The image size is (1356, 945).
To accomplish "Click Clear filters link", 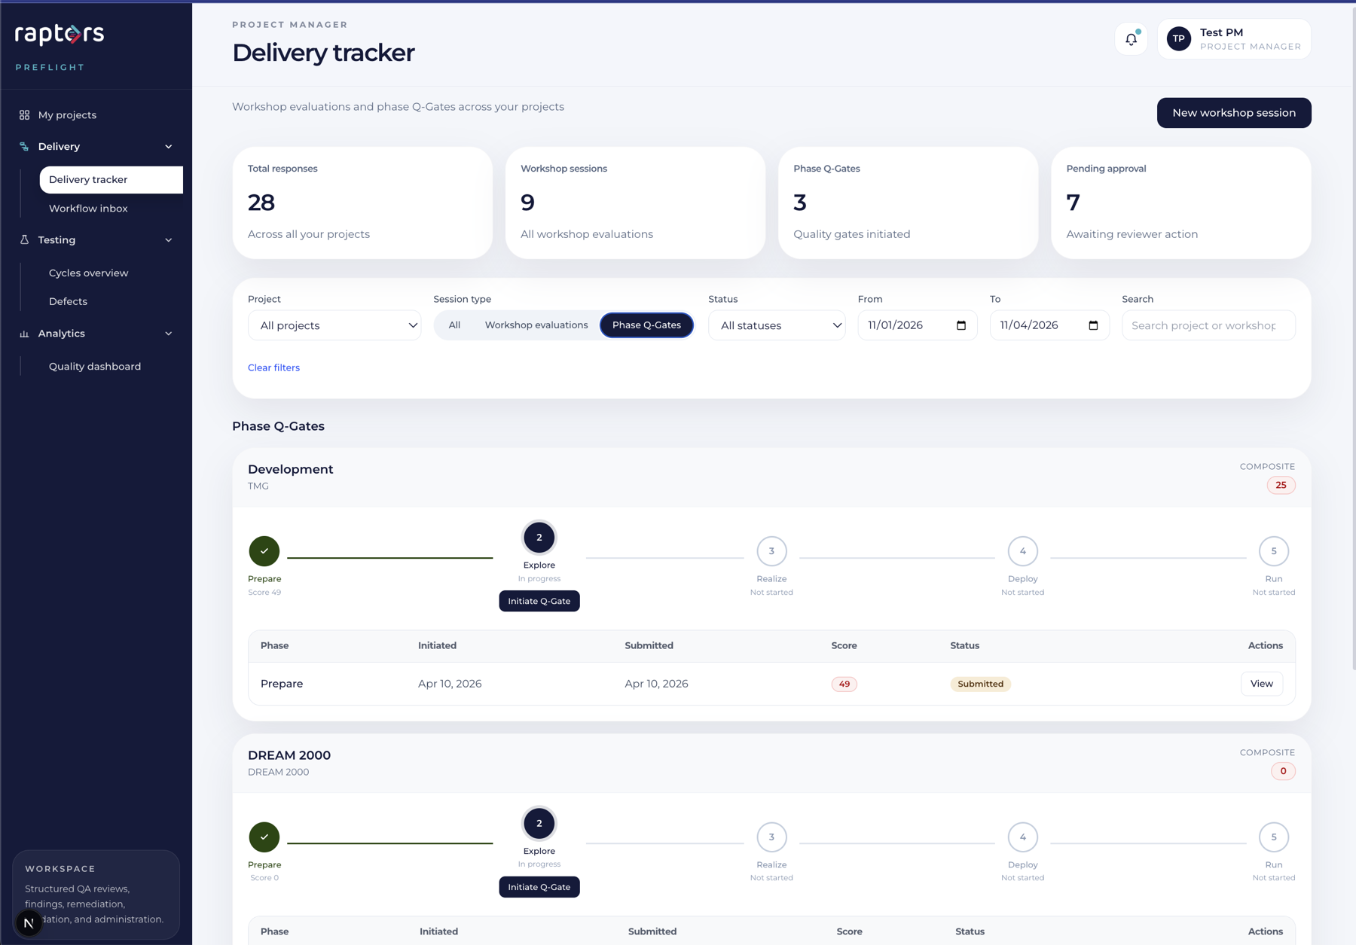I will point(273,367).
